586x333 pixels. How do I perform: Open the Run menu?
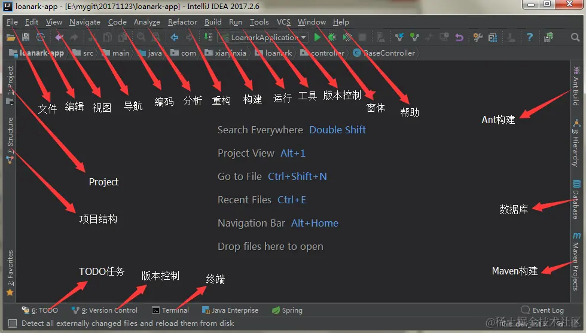[x=236, y=22]
